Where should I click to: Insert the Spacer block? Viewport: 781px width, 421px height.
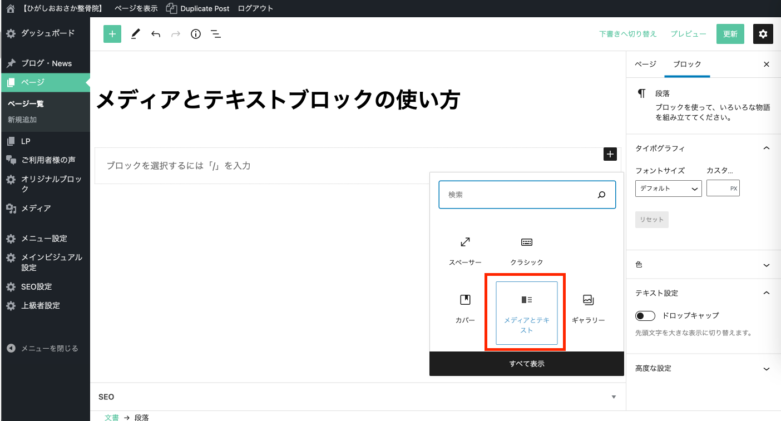pyautogui.click(x=465, y=251)
